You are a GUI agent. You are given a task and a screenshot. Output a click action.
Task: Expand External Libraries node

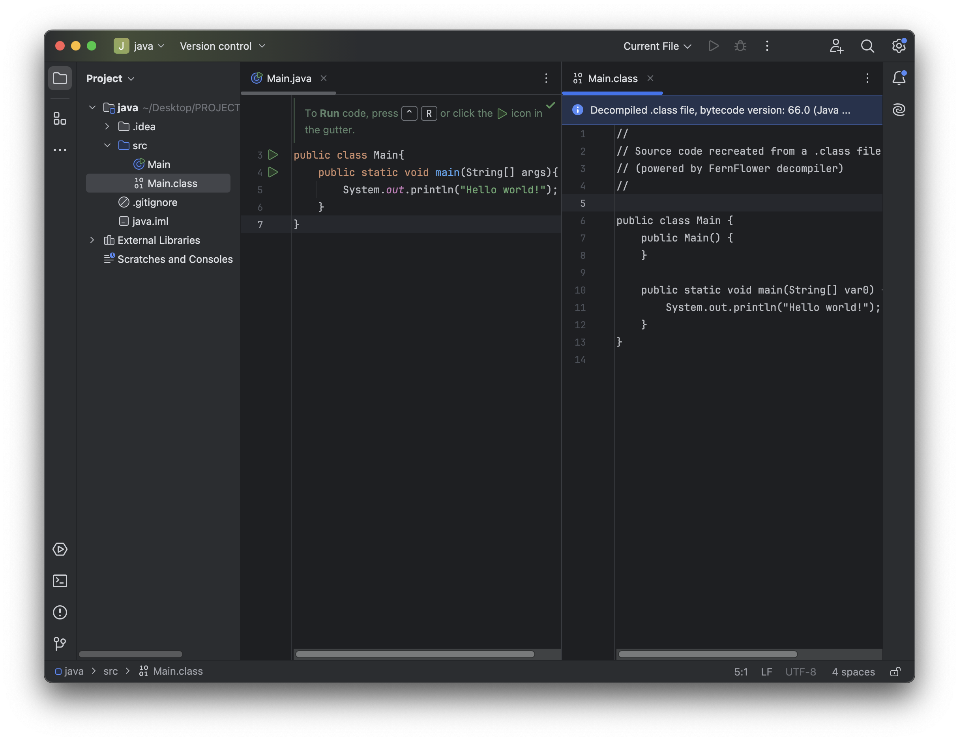92,240
